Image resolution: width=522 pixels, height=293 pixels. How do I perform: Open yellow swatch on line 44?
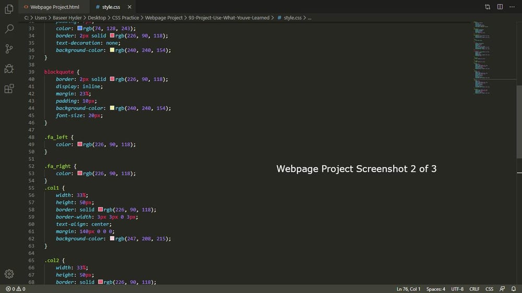tap(112, 108)
